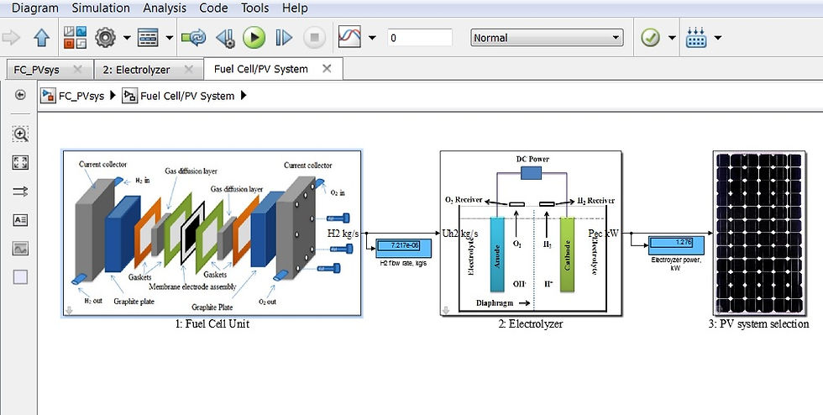
Task: Go up to parent with blue up arrow
Action: [41, 38]
